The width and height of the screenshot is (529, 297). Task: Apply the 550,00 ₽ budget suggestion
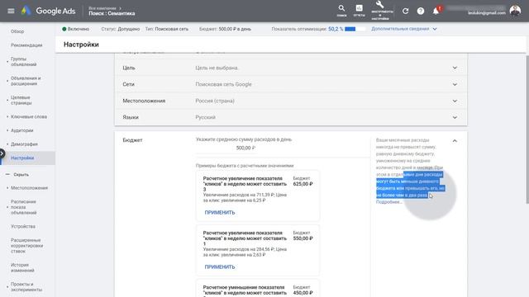click(220, 267)
